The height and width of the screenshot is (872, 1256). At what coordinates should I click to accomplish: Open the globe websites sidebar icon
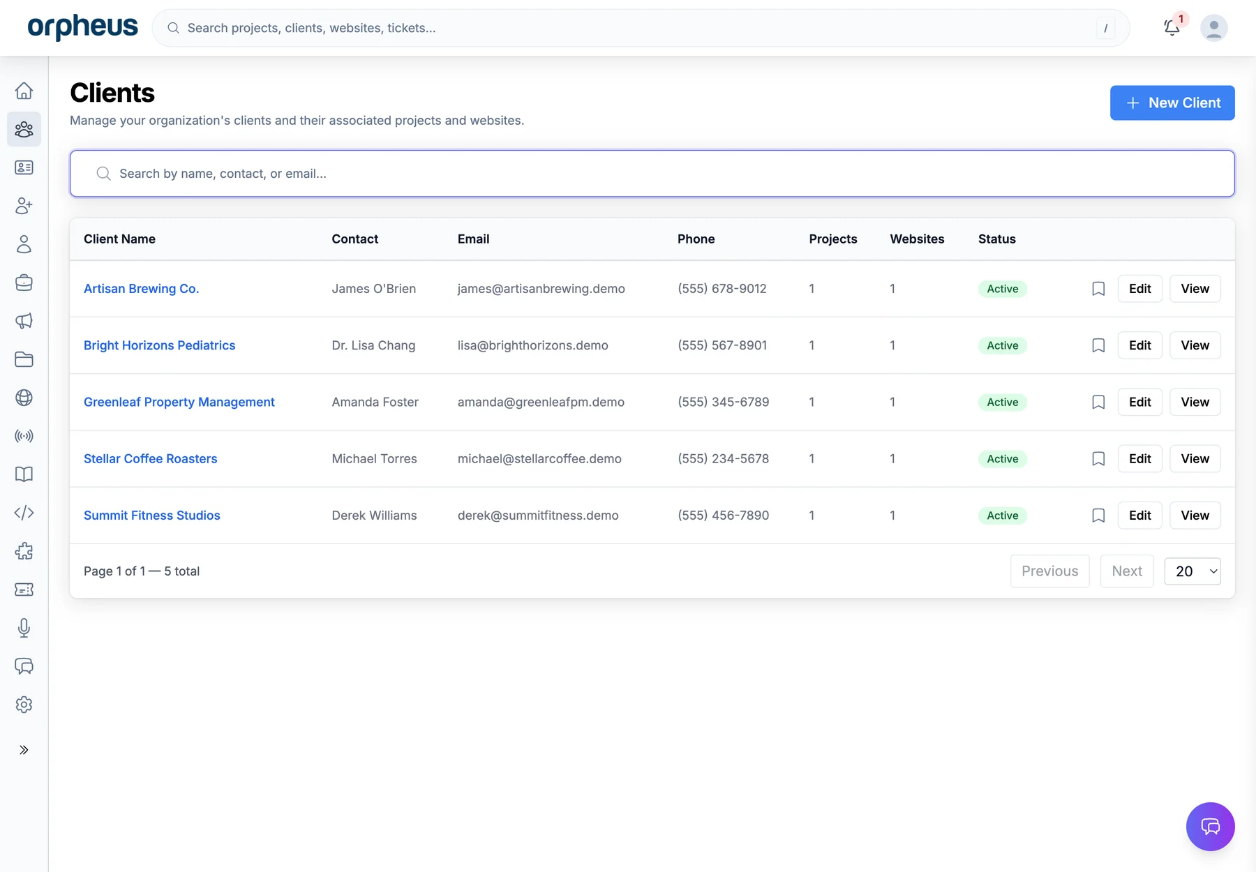point(24,398)
